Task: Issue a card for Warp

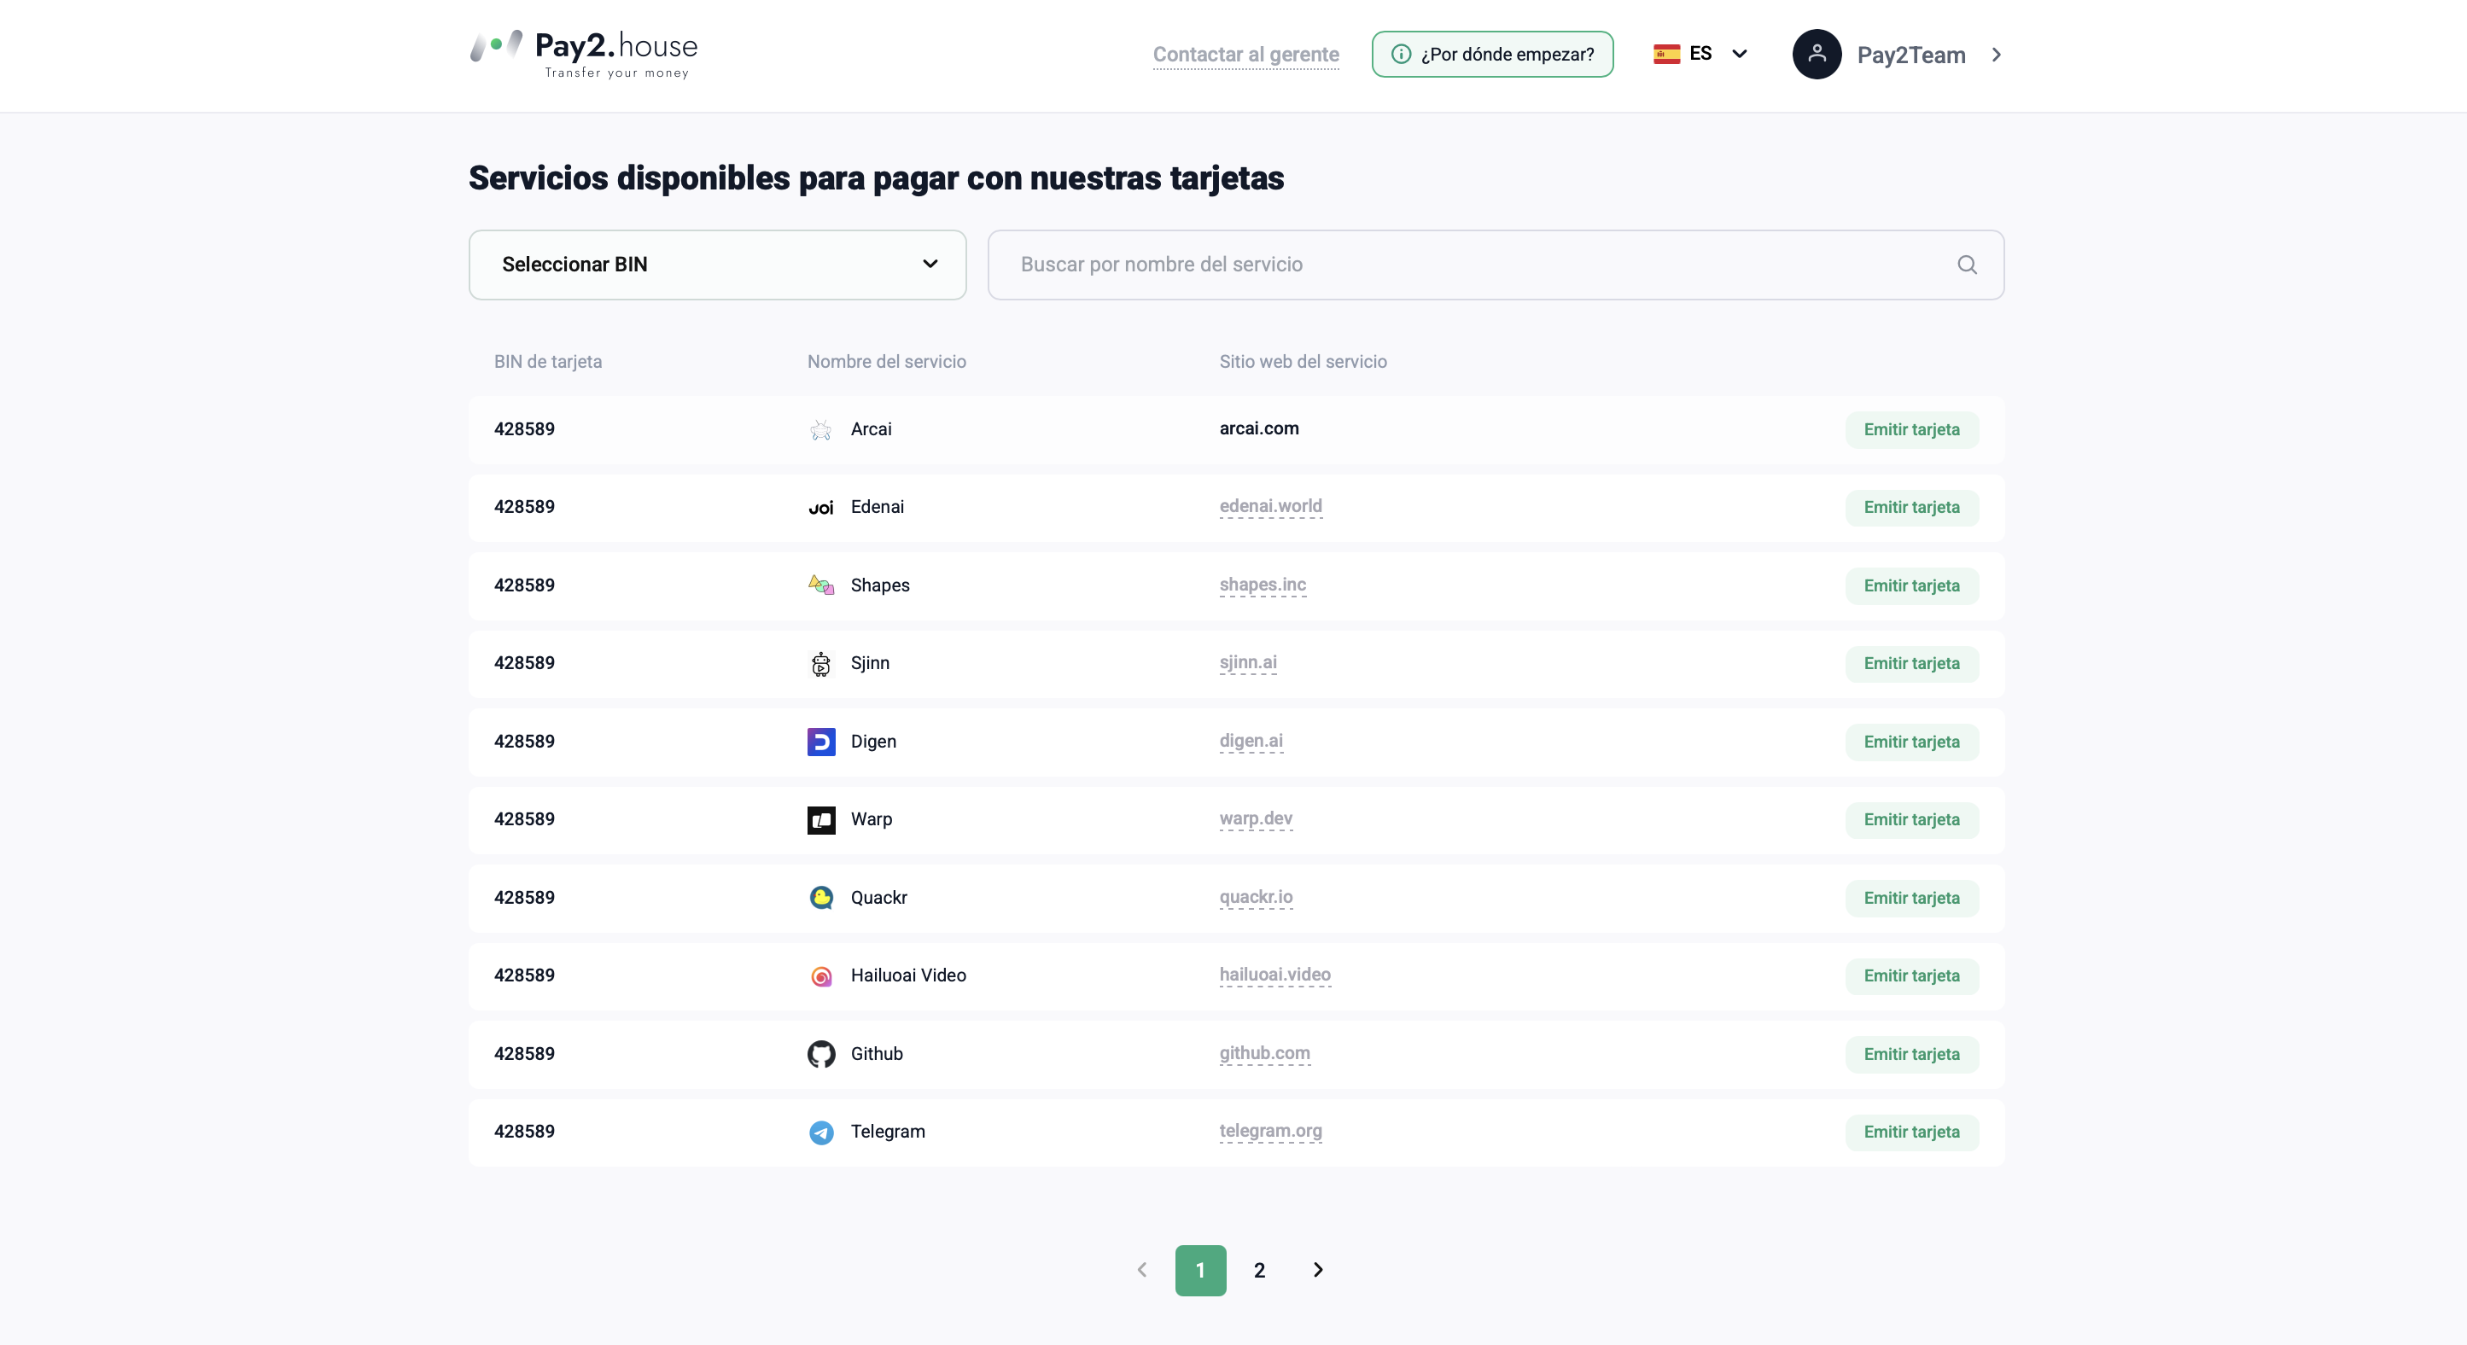Action: (1911, 819)
